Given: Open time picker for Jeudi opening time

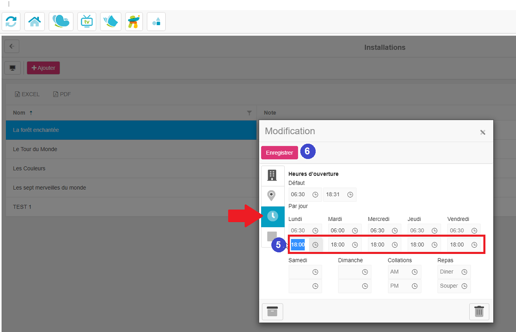Looking at the screenshot, I should (434, 230).
